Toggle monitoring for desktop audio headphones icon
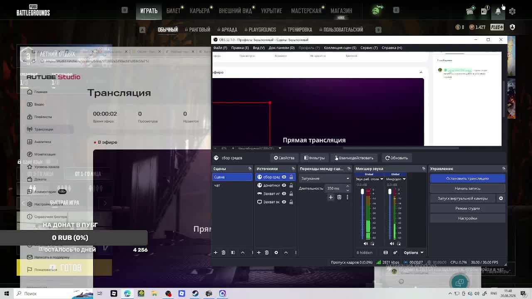Viewport: 532px width, 299px height. point(372,244)
